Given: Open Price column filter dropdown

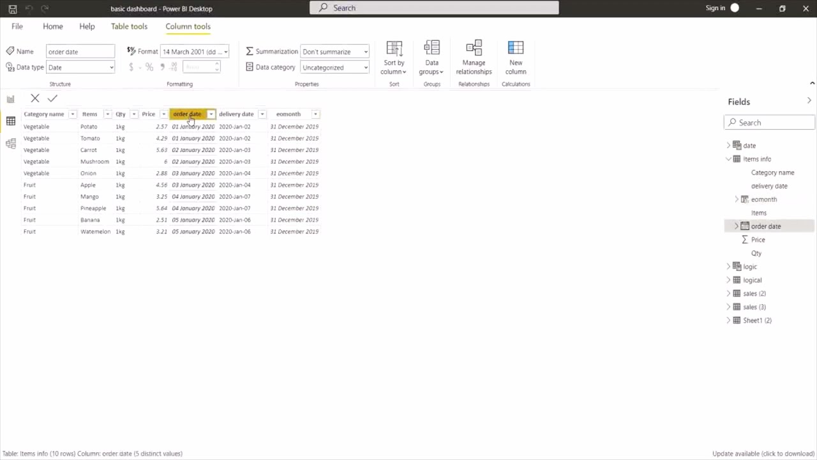Looking at the screenshot, I should 163,114.
